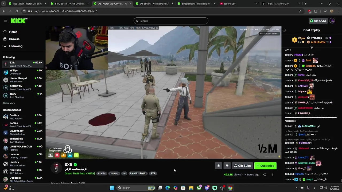The height and width of the screenshot is (192, 342).
Task: Open Browse in sidebar
Action: tap(14, 39)
